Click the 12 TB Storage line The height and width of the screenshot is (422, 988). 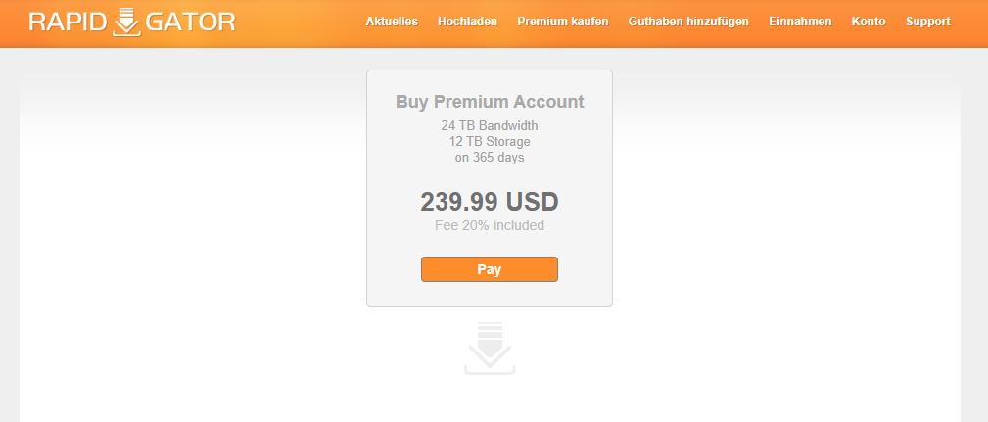(x=490, y=141)
